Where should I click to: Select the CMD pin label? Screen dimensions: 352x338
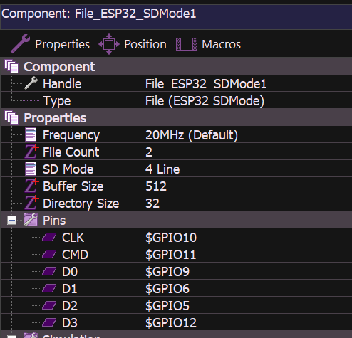pos(75,255)
